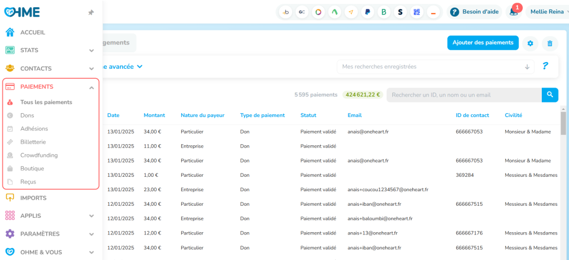Pin the sidebar with the pushpin icon
The image size is (569, 260).
91,12
